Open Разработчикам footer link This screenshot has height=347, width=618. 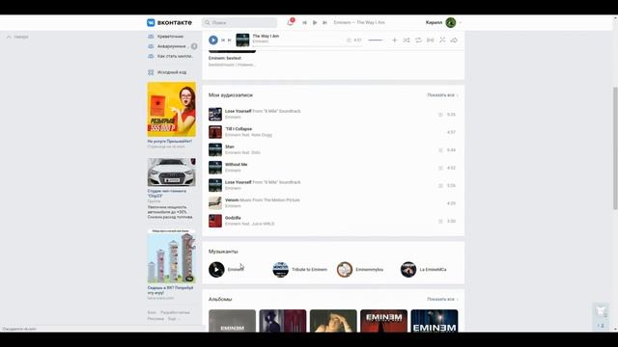(175, 312)
